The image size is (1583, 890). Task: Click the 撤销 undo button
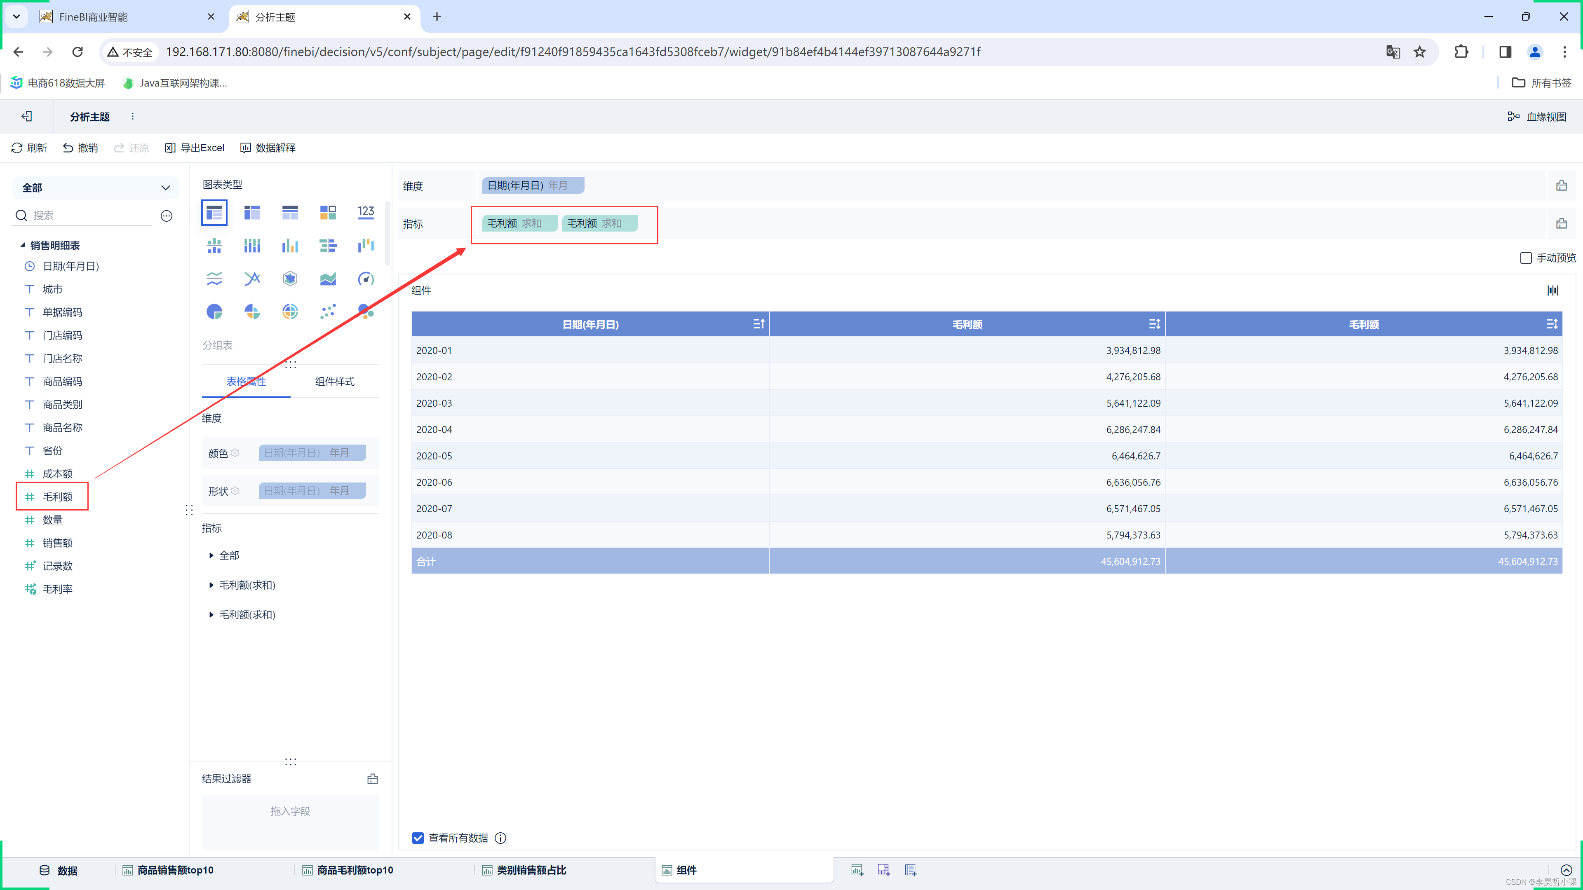tap(80, 148)
